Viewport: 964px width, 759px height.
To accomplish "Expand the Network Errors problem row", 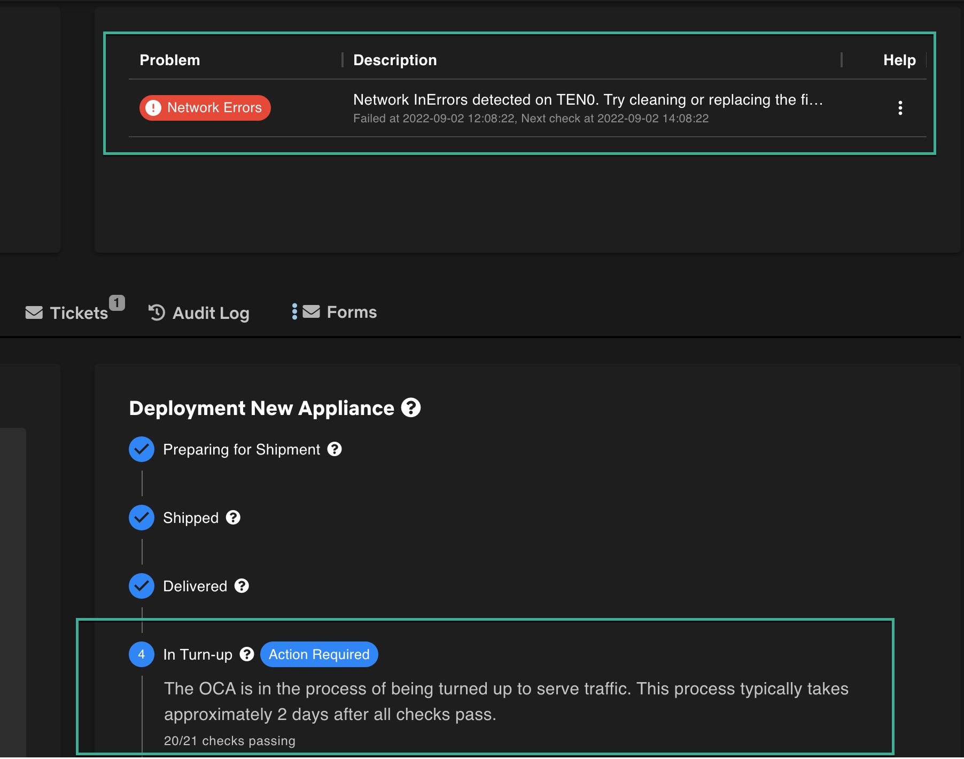I will [534, 107].
